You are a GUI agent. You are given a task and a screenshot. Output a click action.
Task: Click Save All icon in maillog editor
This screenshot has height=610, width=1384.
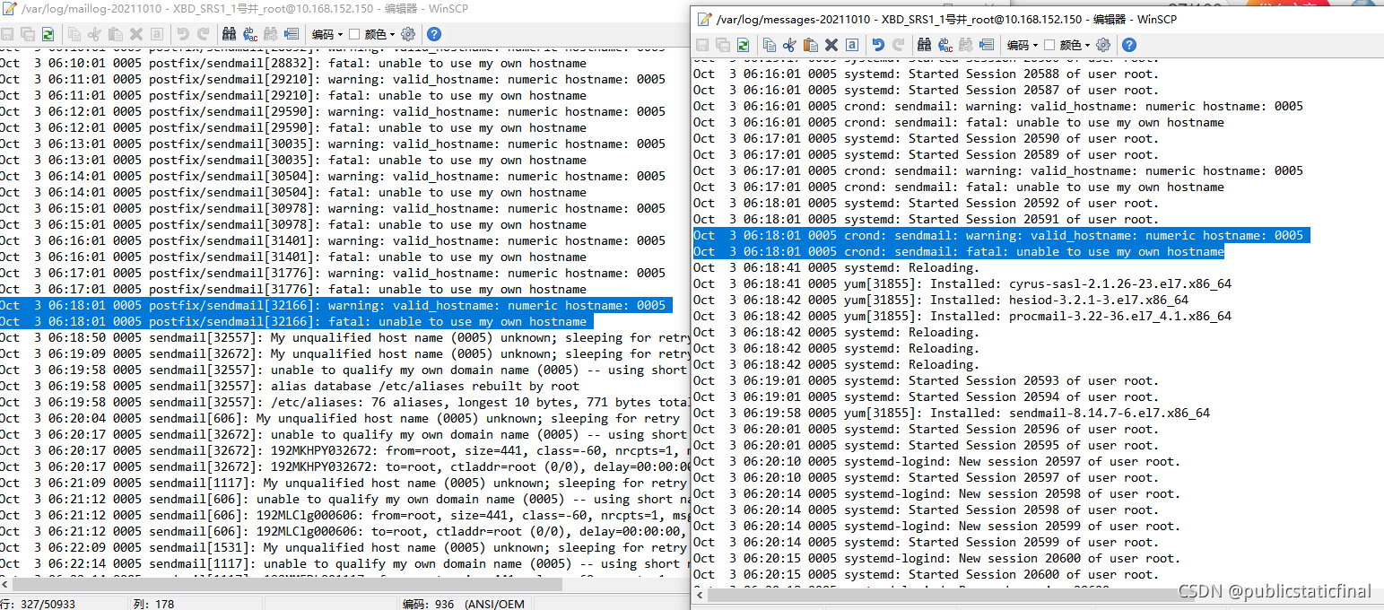[x=28, y=34]
